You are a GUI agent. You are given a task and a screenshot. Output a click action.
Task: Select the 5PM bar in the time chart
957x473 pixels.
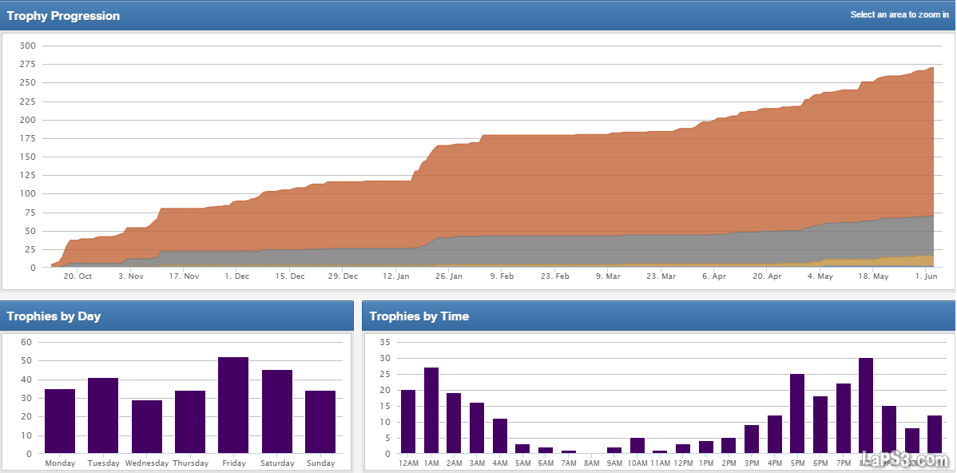(796, 414)
